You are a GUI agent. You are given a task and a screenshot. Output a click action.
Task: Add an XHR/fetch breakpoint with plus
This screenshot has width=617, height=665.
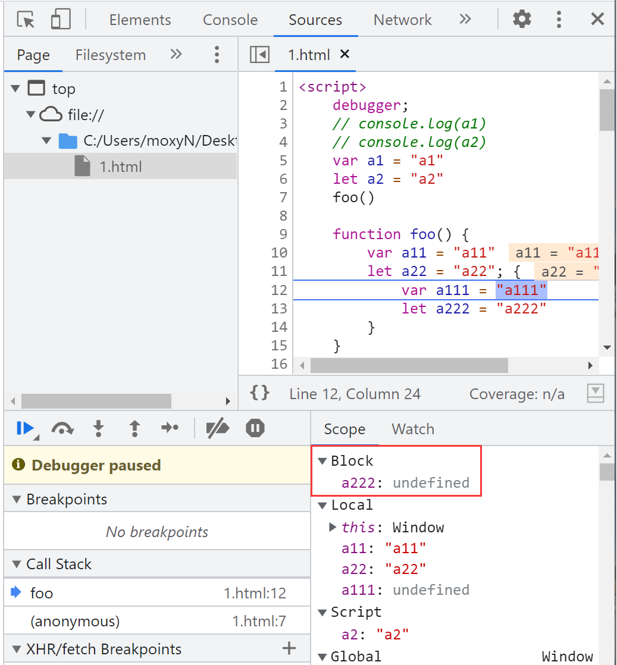coord(289,648)
